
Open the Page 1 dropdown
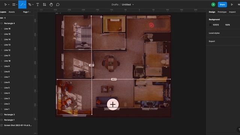tap(27, 12)
